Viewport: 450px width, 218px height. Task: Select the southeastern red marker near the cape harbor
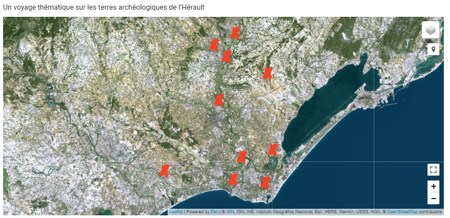tap(265, 183)
